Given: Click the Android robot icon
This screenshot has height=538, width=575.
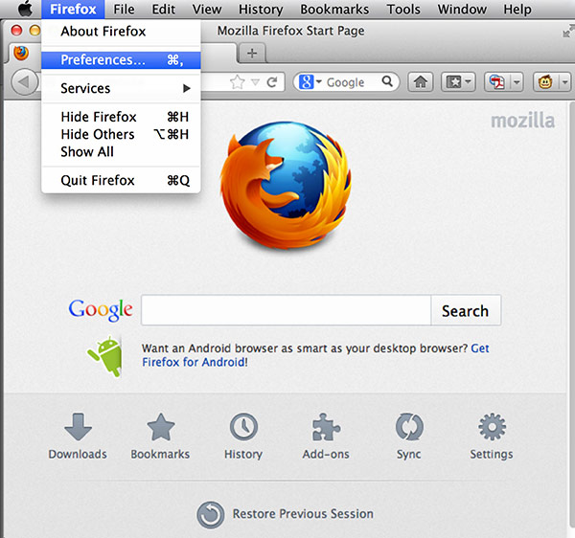Looking at the screenshot, I should [104, 355].
